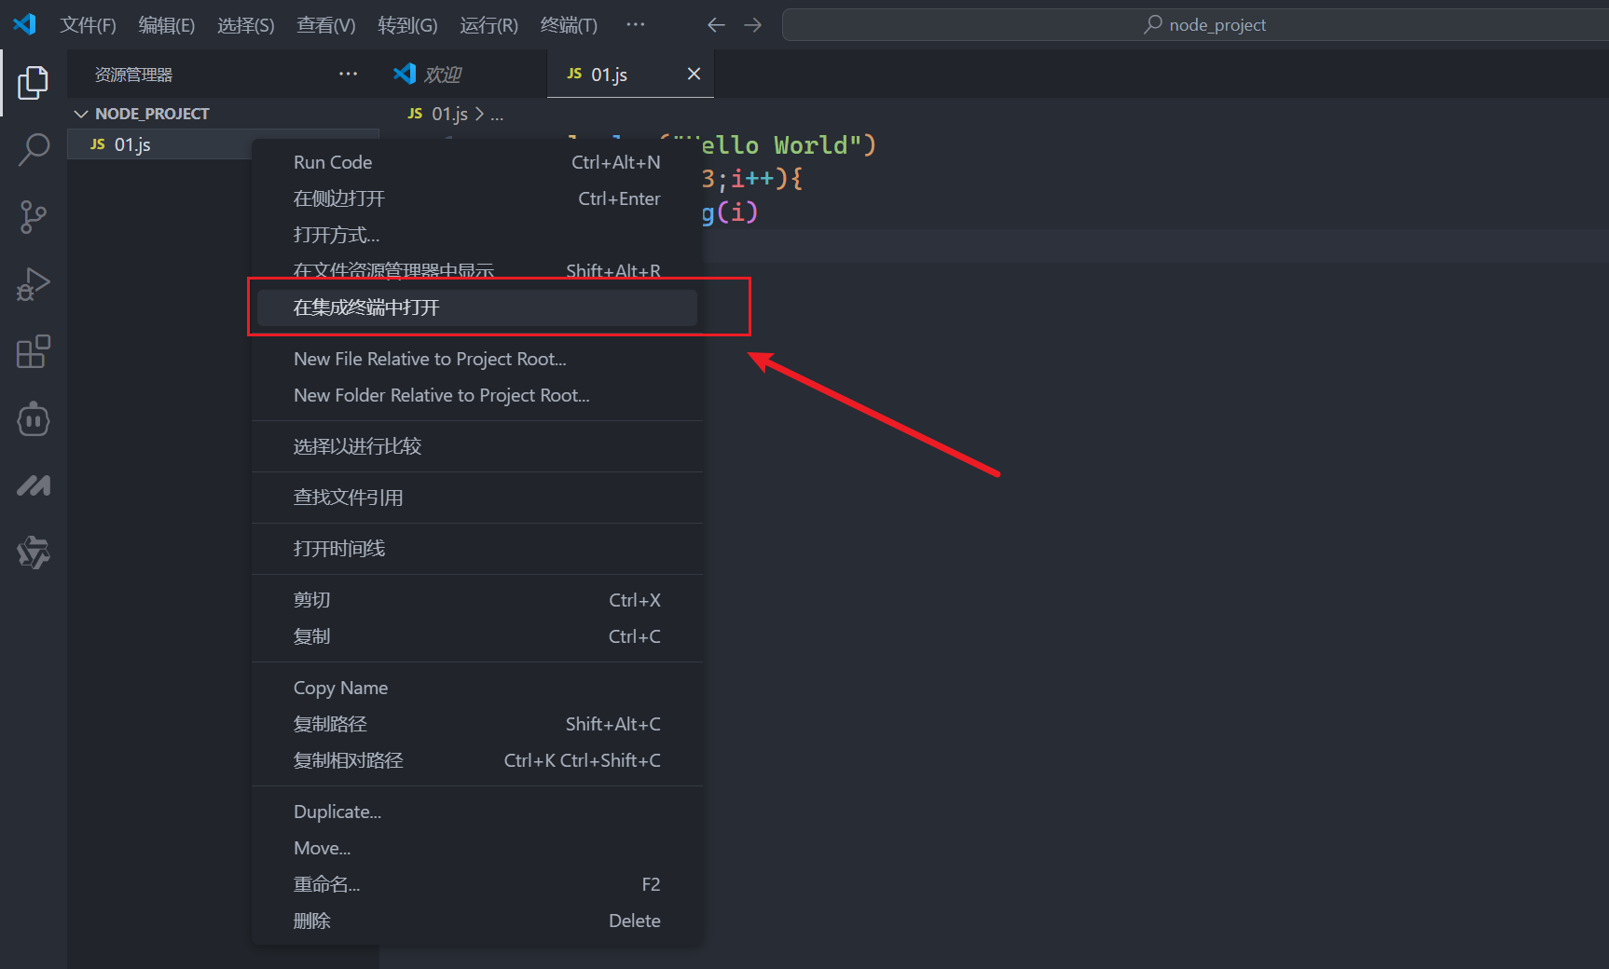Open the 文件(F) menu
The image size is (1609, 969).
[88, 25]
